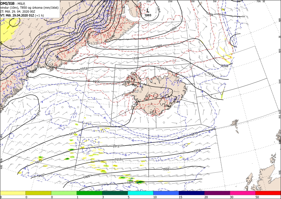
Task: Select the medium green 1 mm legend swatch
Action: click(89, 193)
